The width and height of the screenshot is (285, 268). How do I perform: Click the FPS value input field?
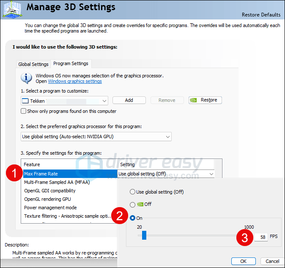(261, 237)
